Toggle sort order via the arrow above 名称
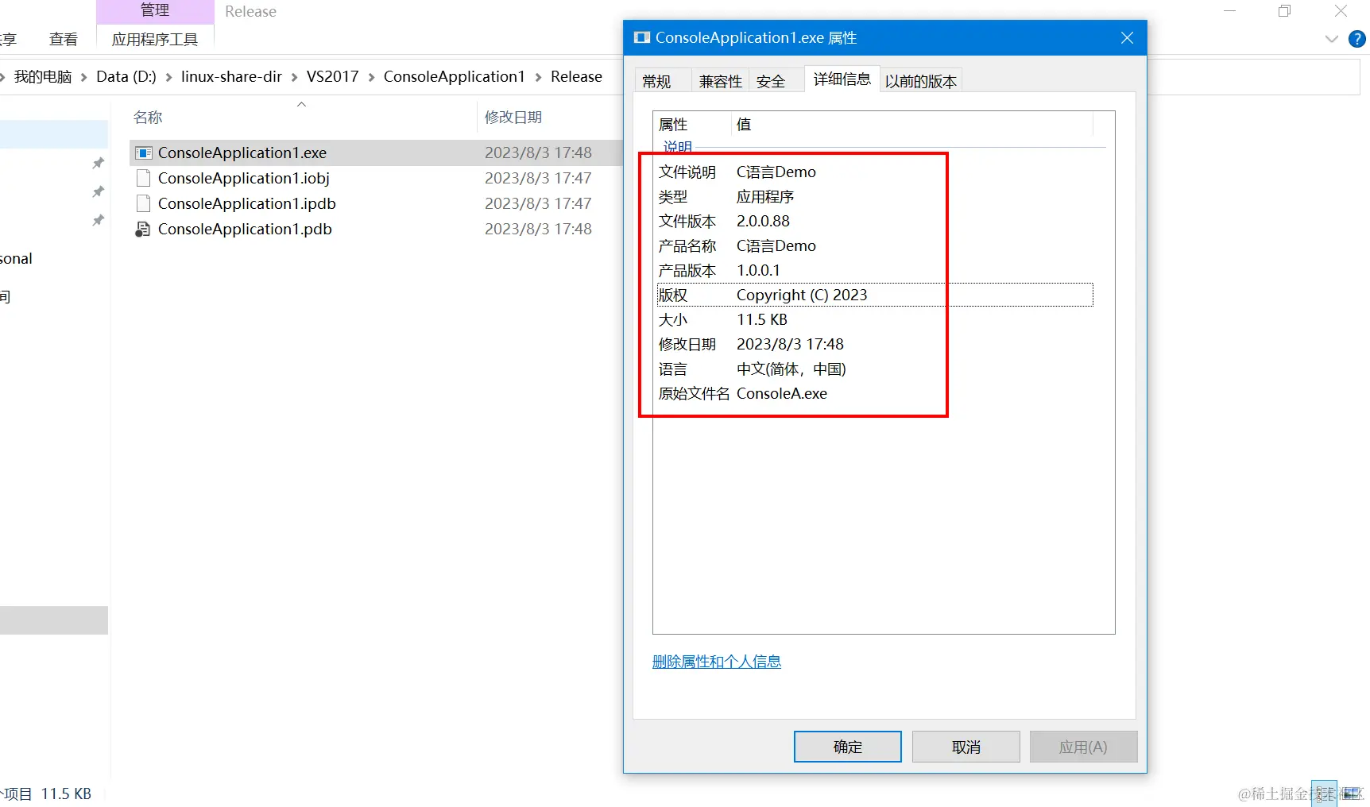The width and height of the screenshot is (1370, 807). pos(301,104)
